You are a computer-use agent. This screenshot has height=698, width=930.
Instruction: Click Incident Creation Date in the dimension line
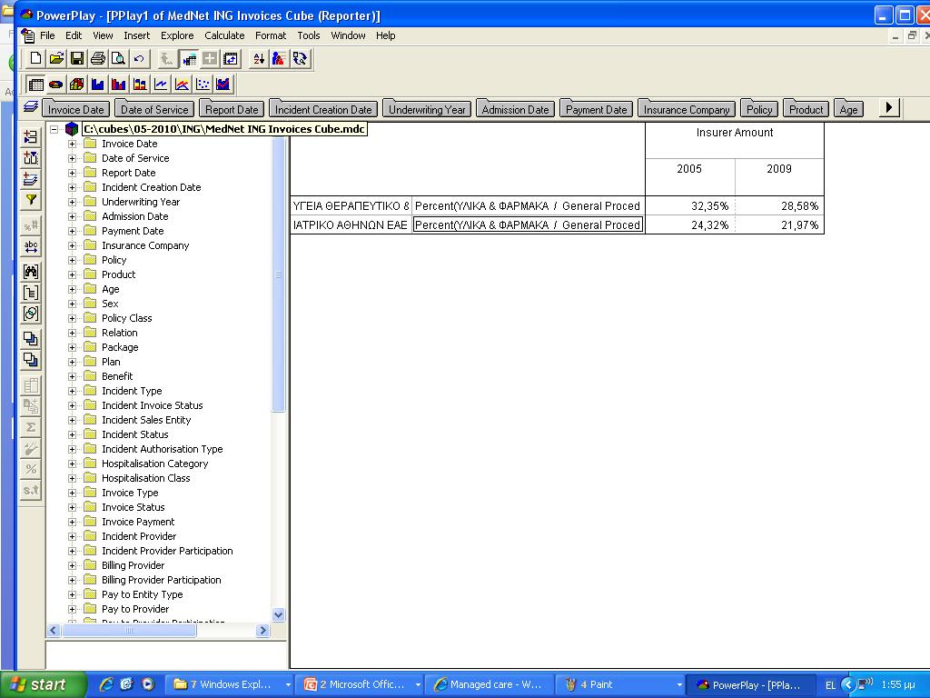click(x=323, y=109)
